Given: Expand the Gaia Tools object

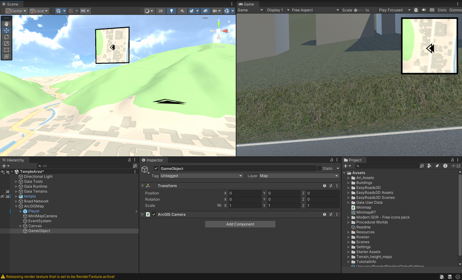Looking at the screenshot, I should point(16,182).
